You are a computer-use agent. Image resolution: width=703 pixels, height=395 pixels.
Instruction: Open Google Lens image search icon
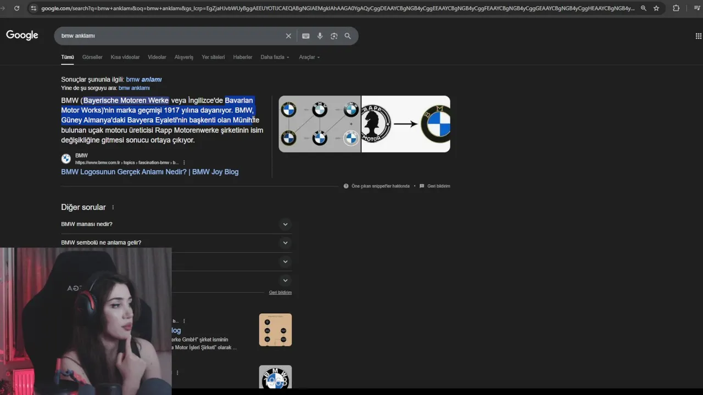[x=334, y=36]
